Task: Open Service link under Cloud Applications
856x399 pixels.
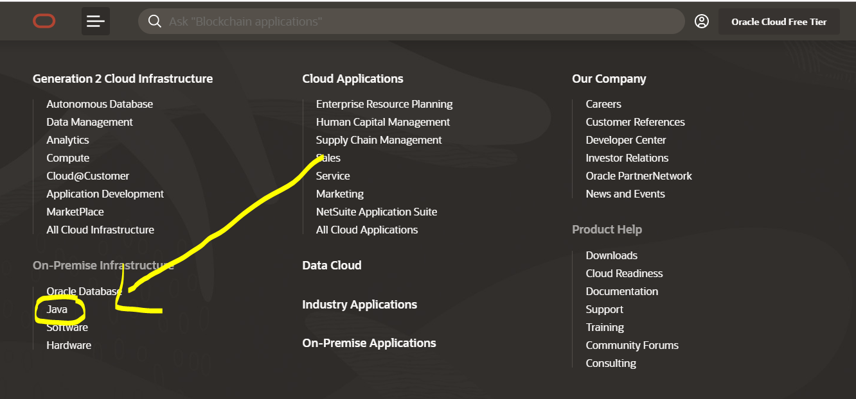Action: (333, 176)
